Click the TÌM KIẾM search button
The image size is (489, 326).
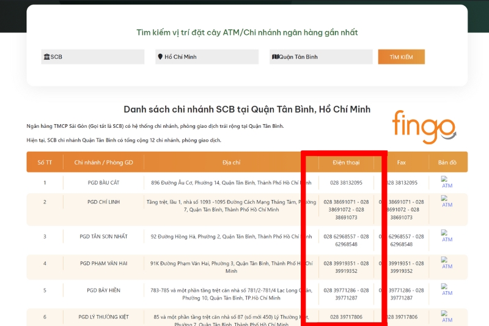click(402, 57)
